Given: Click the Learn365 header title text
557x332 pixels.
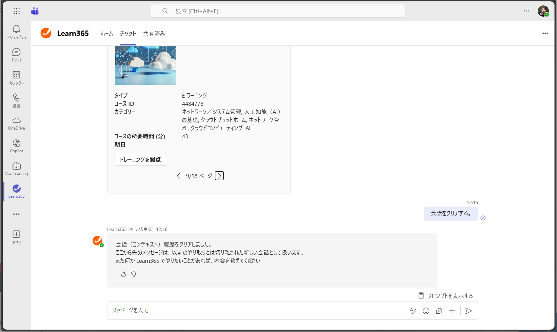Looking at the screenshot, I should coord(73,33).
